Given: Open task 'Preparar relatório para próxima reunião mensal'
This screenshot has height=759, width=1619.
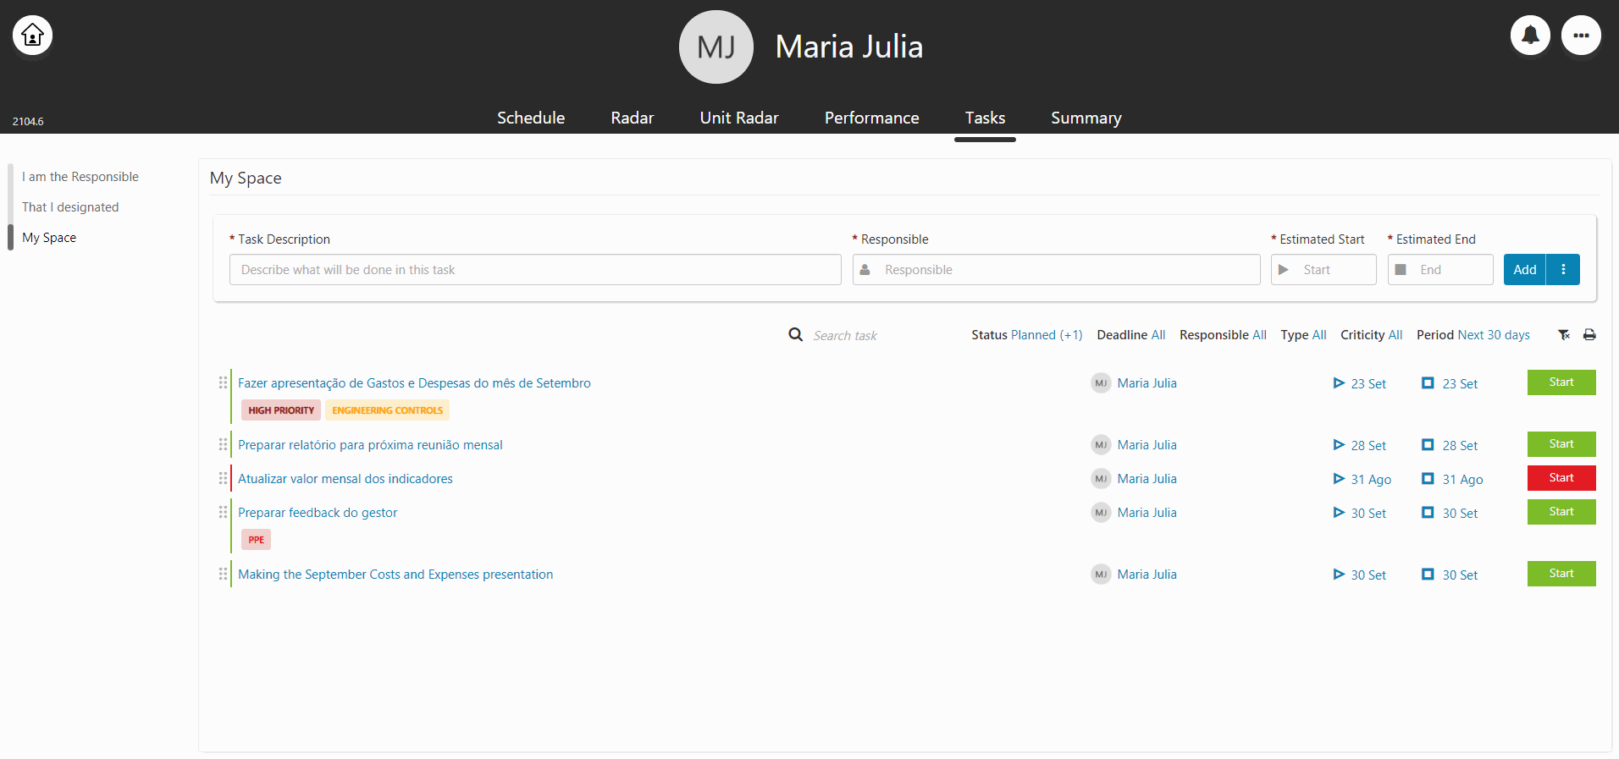Looking at the screenshot, I should [370, 445].
